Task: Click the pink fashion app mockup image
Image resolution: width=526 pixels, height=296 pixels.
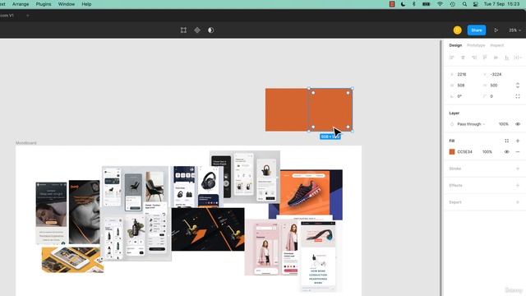Action: click(x=271, y=247)
